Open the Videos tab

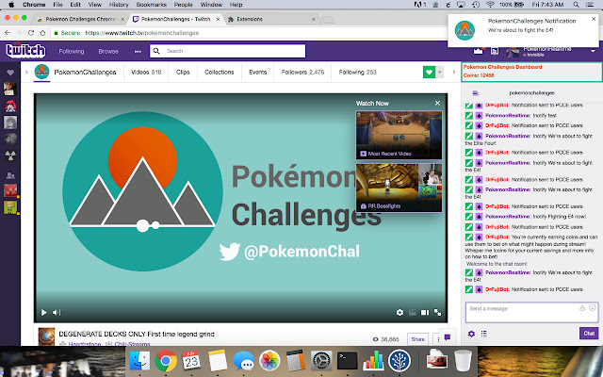click(x=145, y=72)
